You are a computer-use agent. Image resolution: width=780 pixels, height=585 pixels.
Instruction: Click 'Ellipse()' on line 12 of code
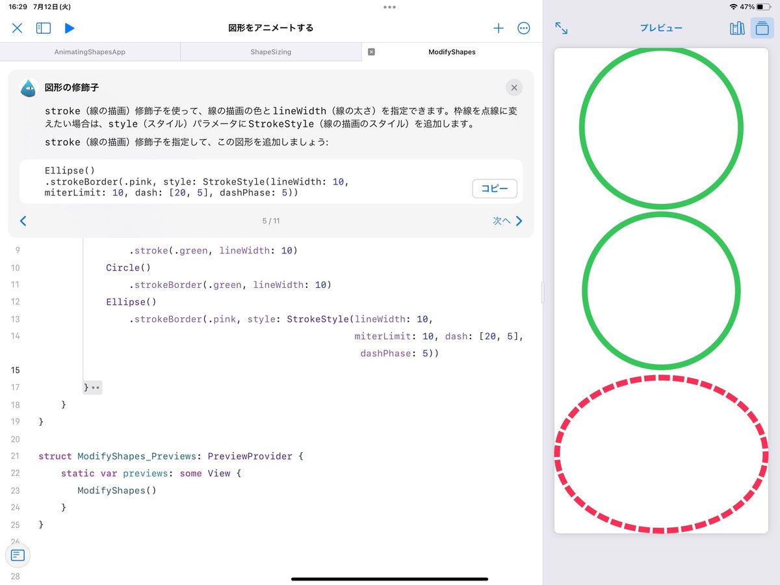131,302
